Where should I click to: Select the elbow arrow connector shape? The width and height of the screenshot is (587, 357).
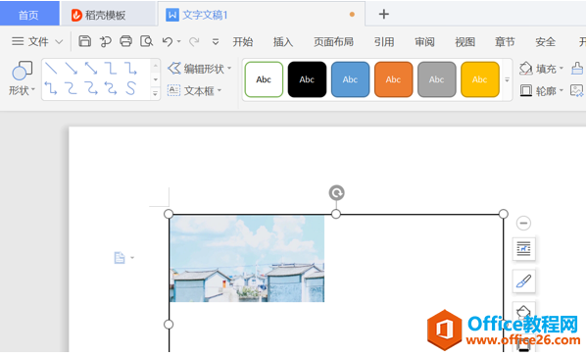coord(130,69)
